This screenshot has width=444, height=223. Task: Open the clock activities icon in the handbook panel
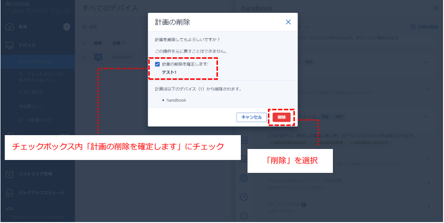tap(244, 197)
